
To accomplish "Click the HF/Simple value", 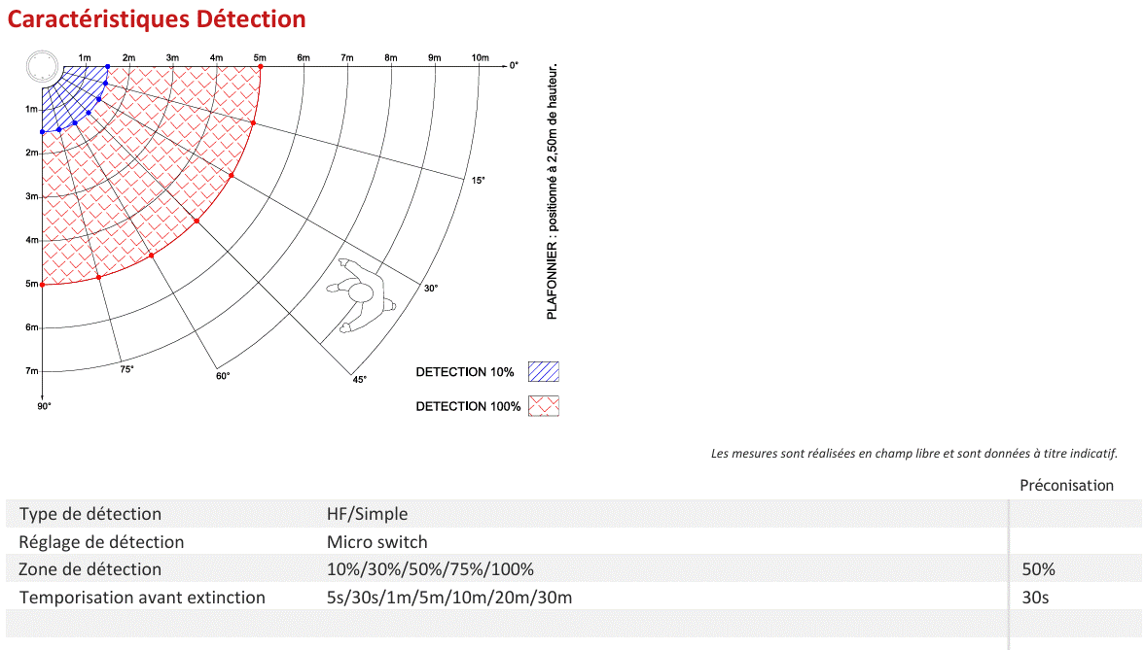I will 368,514.
